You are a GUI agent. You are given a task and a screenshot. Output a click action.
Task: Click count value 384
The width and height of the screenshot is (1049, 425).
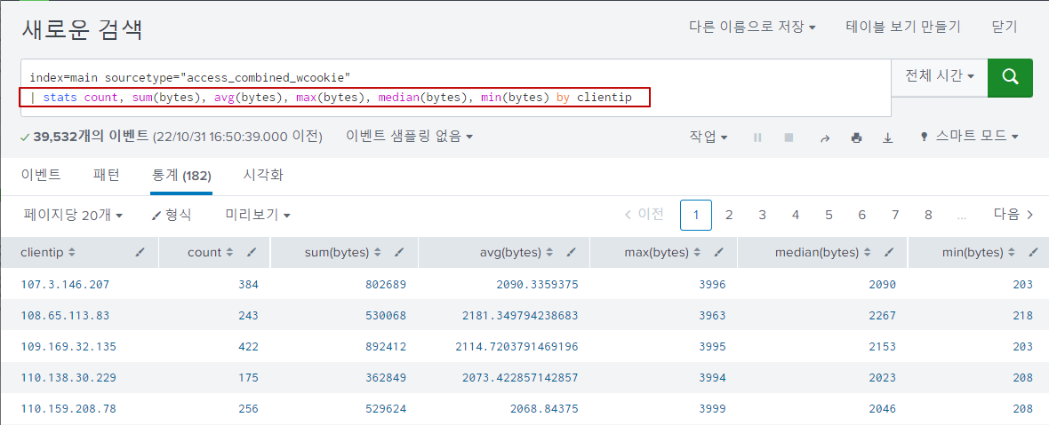click(x=248, y=284)
